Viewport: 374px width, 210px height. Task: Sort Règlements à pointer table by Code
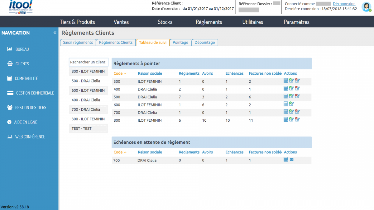(x=120, y=73)
